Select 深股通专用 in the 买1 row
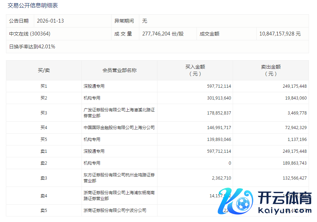The width and height of the screenshot is (317, 222). (94, 86)
